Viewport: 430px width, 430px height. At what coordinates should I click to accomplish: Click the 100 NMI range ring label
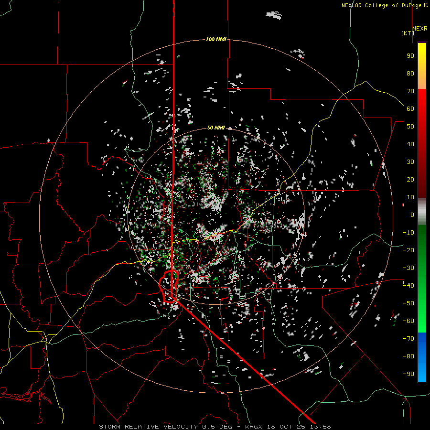[x=216, y=39]
